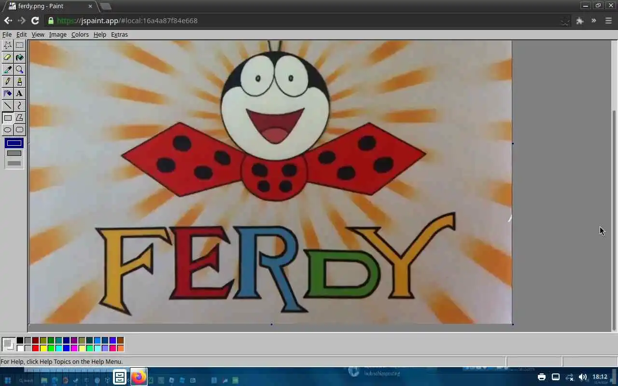The image size is (618, 386).
Task: Click the bottom-right canvas resize handle
Action: (513, 324)
